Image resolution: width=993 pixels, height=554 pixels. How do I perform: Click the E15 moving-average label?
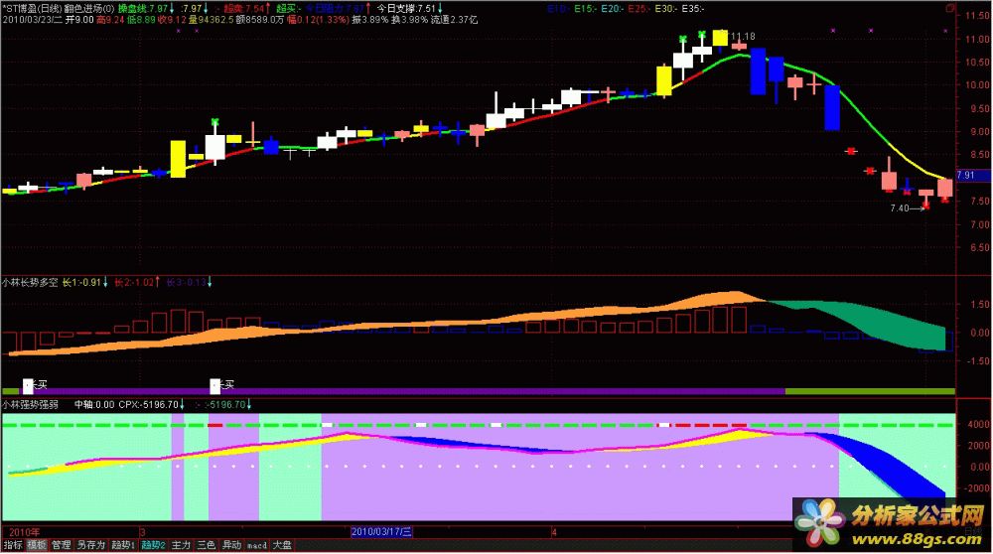tap(586, 9)
